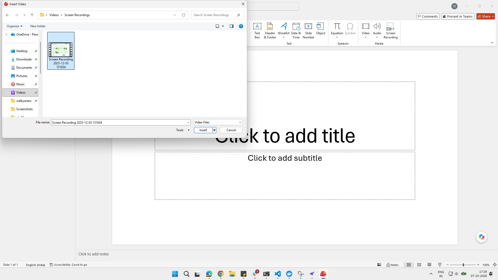
Task: Switch to Slide Sorter view
Action: (x=419, y=265)
